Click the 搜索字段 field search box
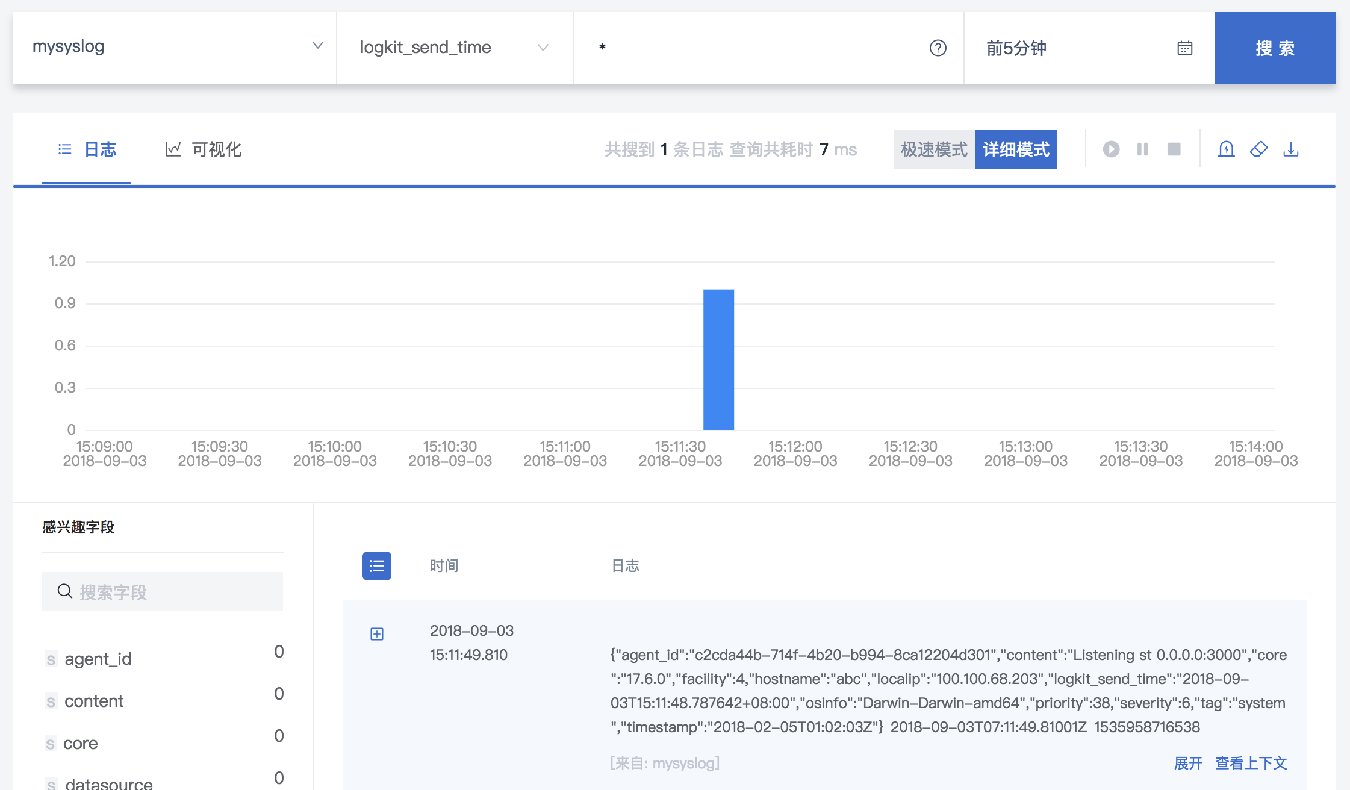This screenshot has width=1350, height=790. 163,591
